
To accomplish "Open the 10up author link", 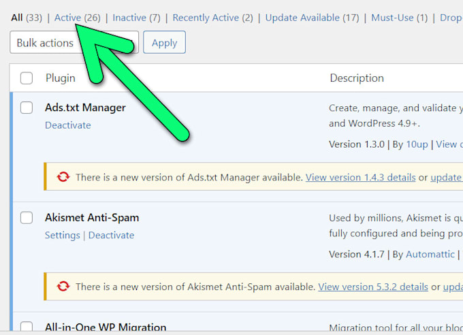I will click(417, 144).
